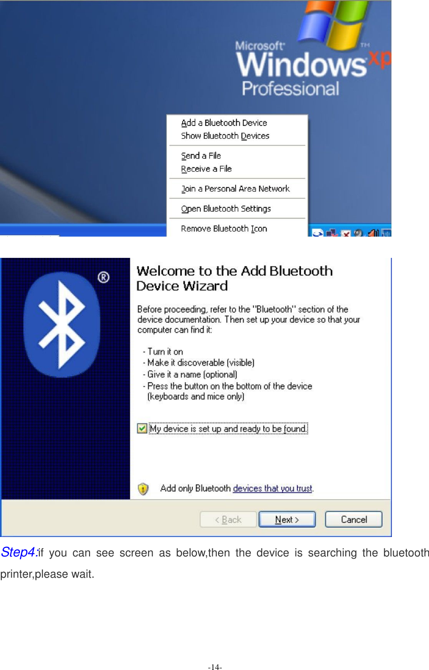Click the yellow security shield icon
Screen dimensions: 429x670
[x=143, y=489]
